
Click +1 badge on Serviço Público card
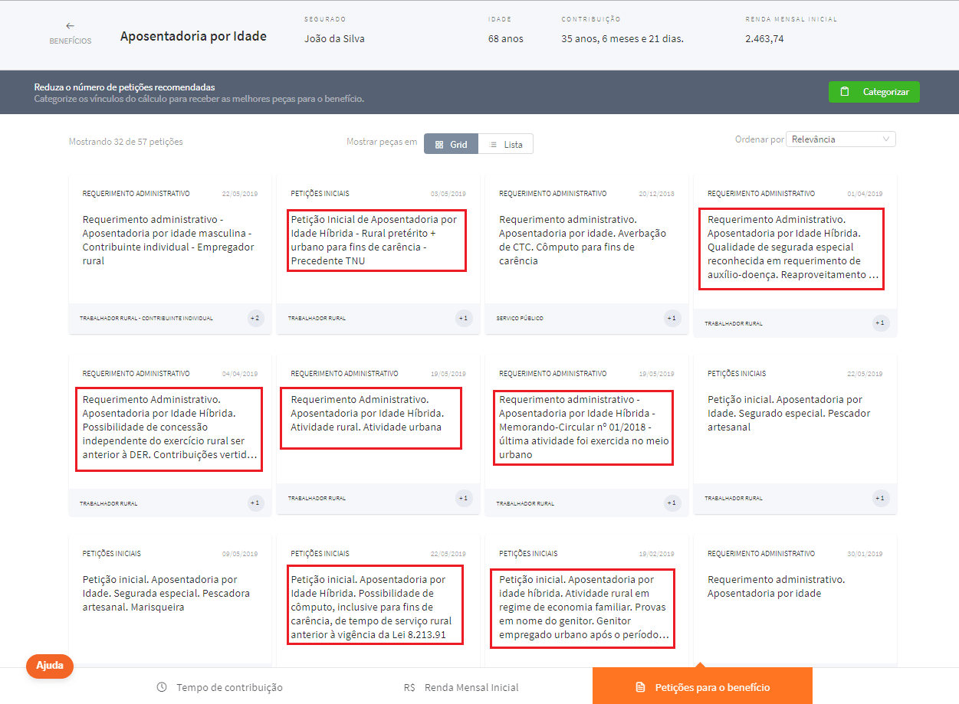[x=672, y=318]
